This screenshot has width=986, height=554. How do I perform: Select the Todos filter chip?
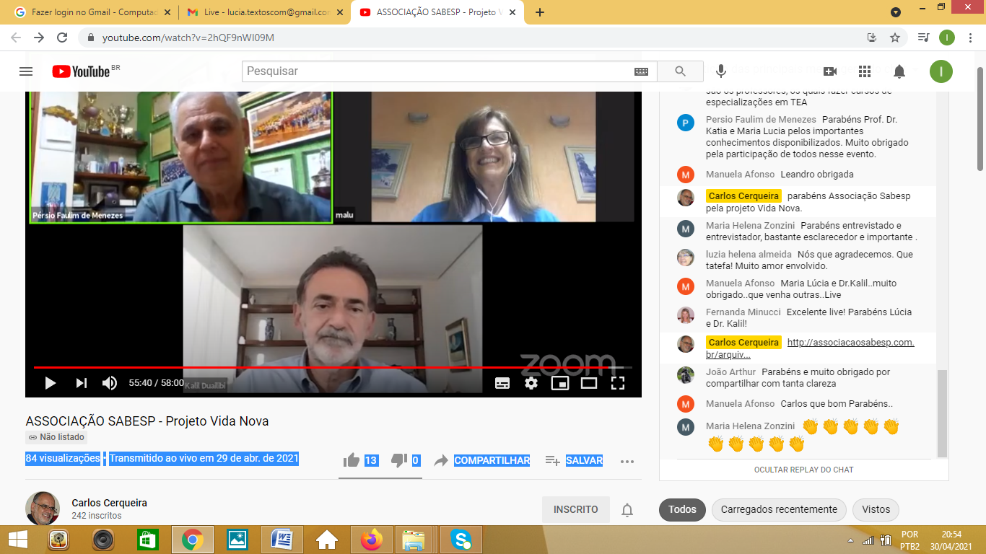pyautogui.click(x=682, y=509)
